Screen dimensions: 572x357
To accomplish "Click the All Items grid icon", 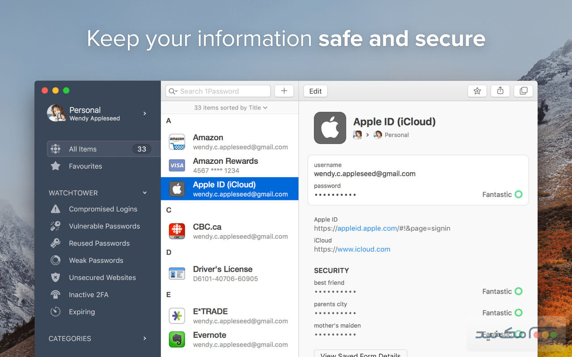I will (x=55, y=149).
